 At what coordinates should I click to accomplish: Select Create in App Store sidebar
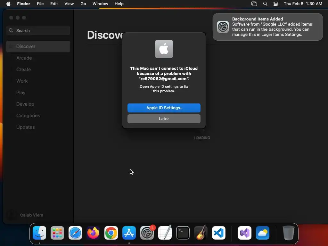coord(38,70)
